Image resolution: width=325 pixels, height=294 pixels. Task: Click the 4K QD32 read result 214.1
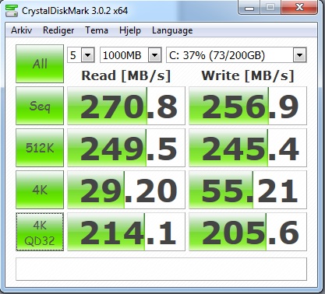point(126,232)
